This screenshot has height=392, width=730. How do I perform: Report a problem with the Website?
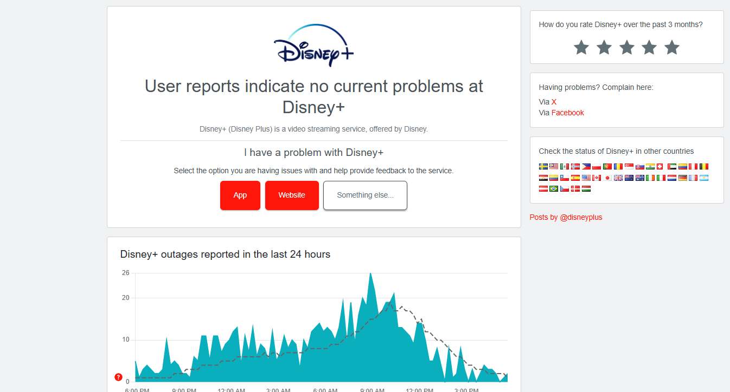click(292, 195)
